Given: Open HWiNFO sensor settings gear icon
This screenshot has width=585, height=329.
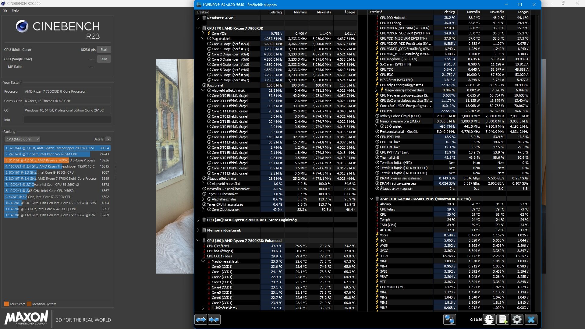Looking at the screenshot, I should pos(517,320).
